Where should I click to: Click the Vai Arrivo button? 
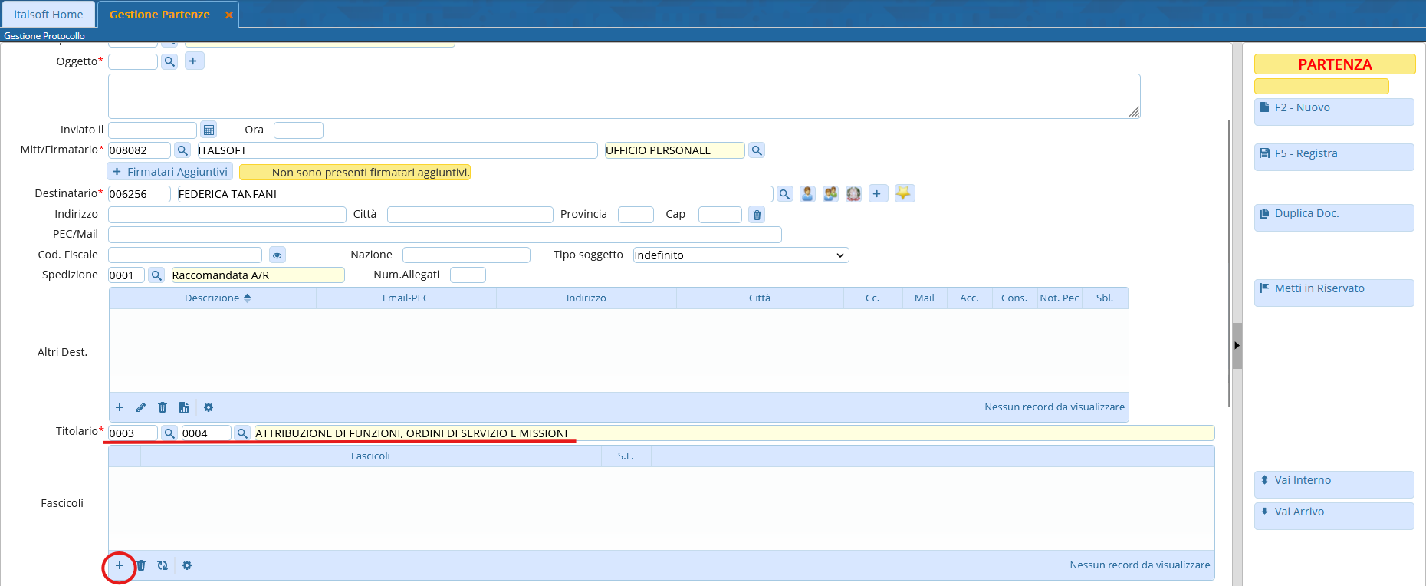point(1333,512)
